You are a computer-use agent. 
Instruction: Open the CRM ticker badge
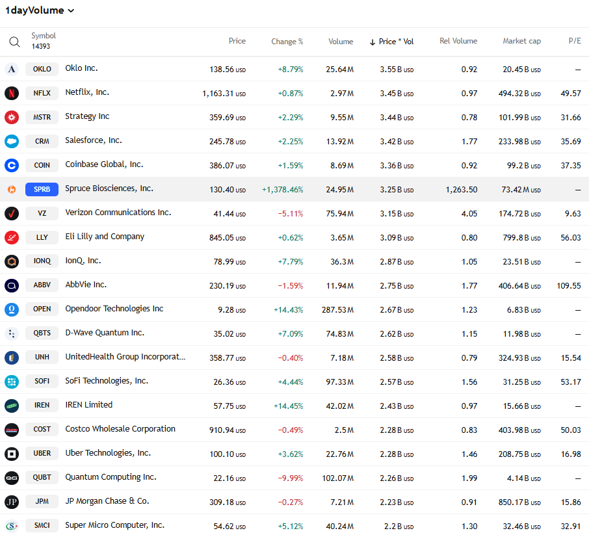tap(42, 141)
